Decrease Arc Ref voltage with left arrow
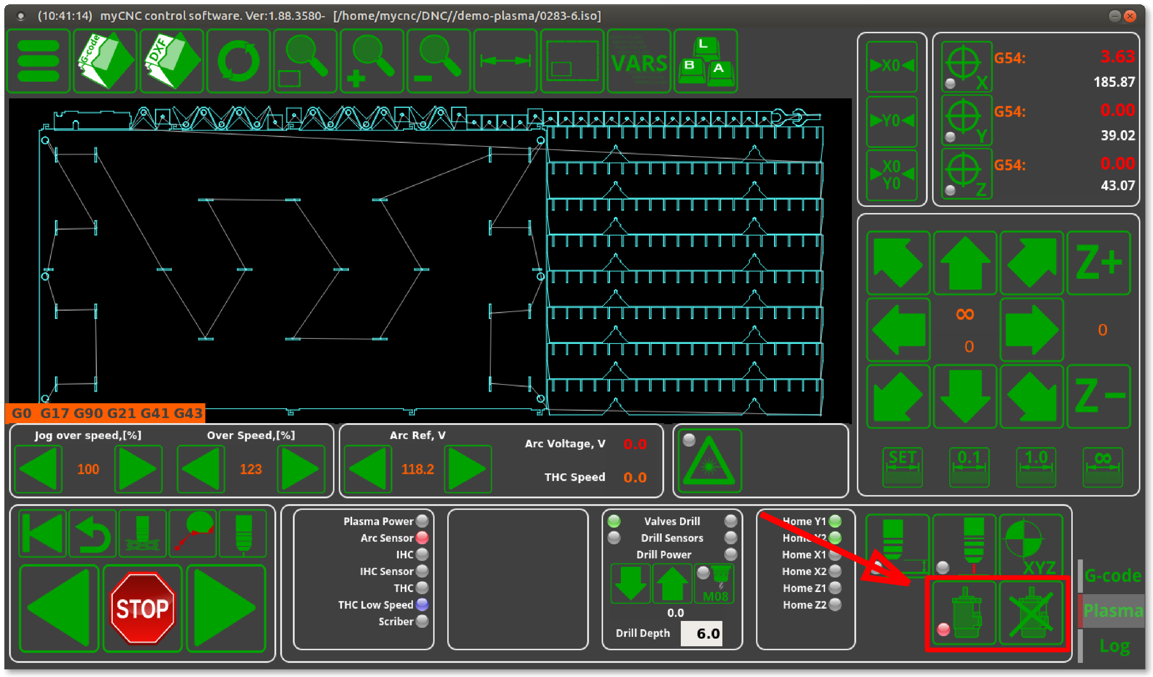The height and width of the screenshot is (677, 1153). (367, 469)
